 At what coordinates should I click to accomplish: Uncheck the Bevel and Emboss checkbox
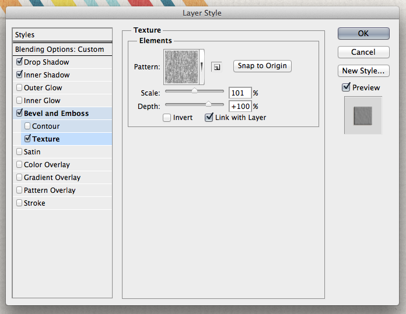click(19, 113)
